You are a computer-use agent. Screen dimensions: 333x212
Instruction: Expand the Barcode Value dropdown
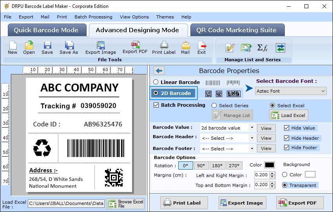[x=252, y=128]
